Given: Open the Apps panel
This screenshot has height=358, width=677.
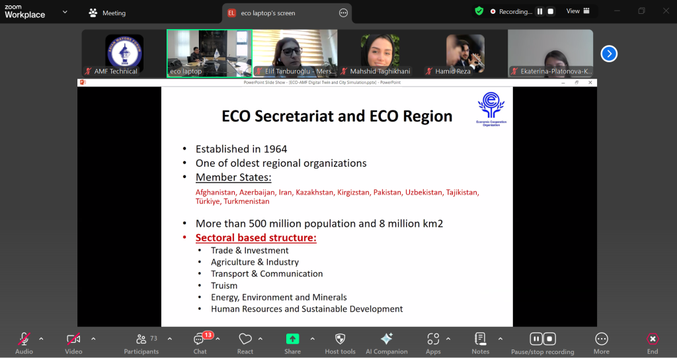Looking at the screenshot, I should [x=433, y=341].
